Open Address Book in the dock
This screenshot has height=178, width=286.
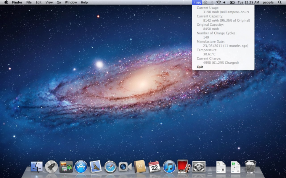tap(140, 167)
